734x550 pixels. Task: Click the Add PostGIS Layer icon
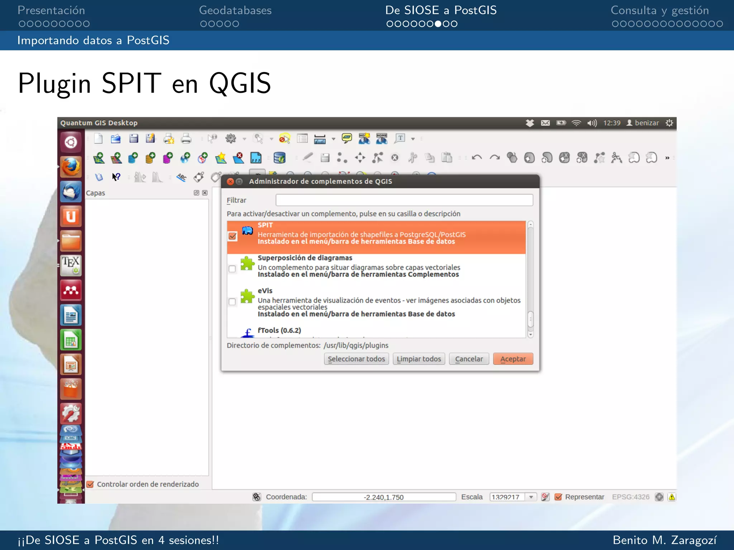(133, 158)
